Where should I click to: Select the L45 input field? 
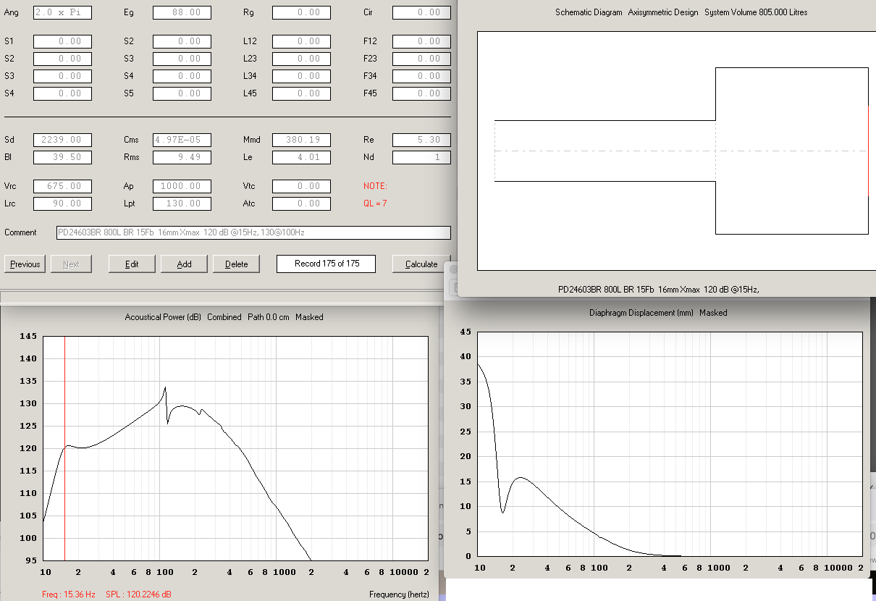click(301, 93)
